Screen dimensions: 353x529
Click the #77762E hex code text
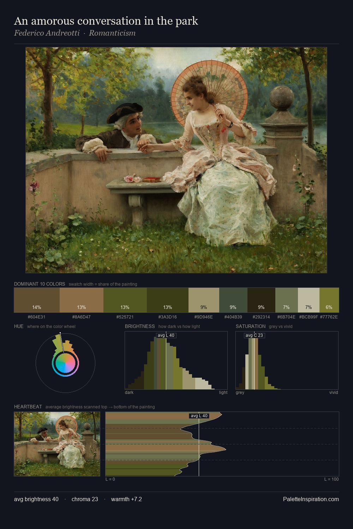(329, 317)
